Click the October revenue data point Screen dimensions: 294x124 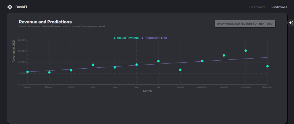224,55
